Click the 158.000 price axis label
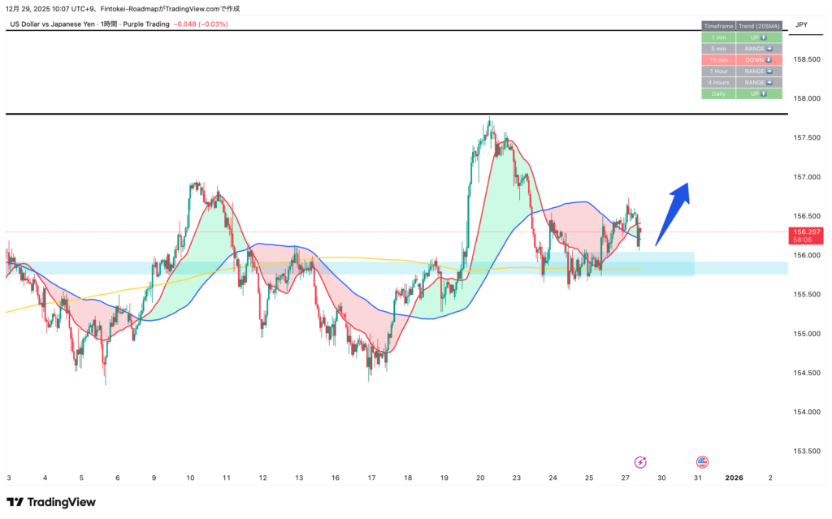Viewport: 832px width, 519px height. tap(805, 99)
